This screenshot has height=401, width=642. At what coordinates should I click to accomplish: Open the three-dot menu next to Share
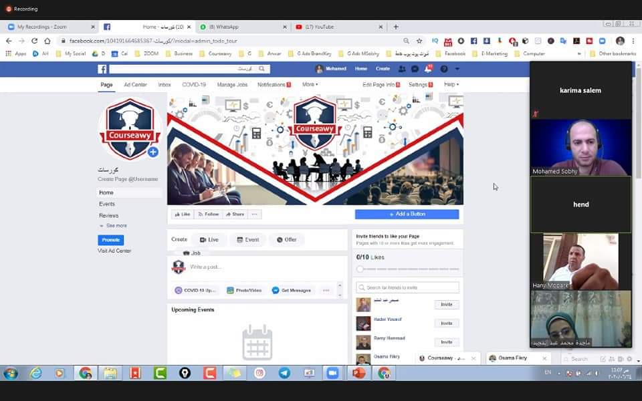point(255,215)
